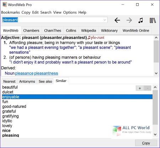Select 'good-natured' in the list

point(14,106)
